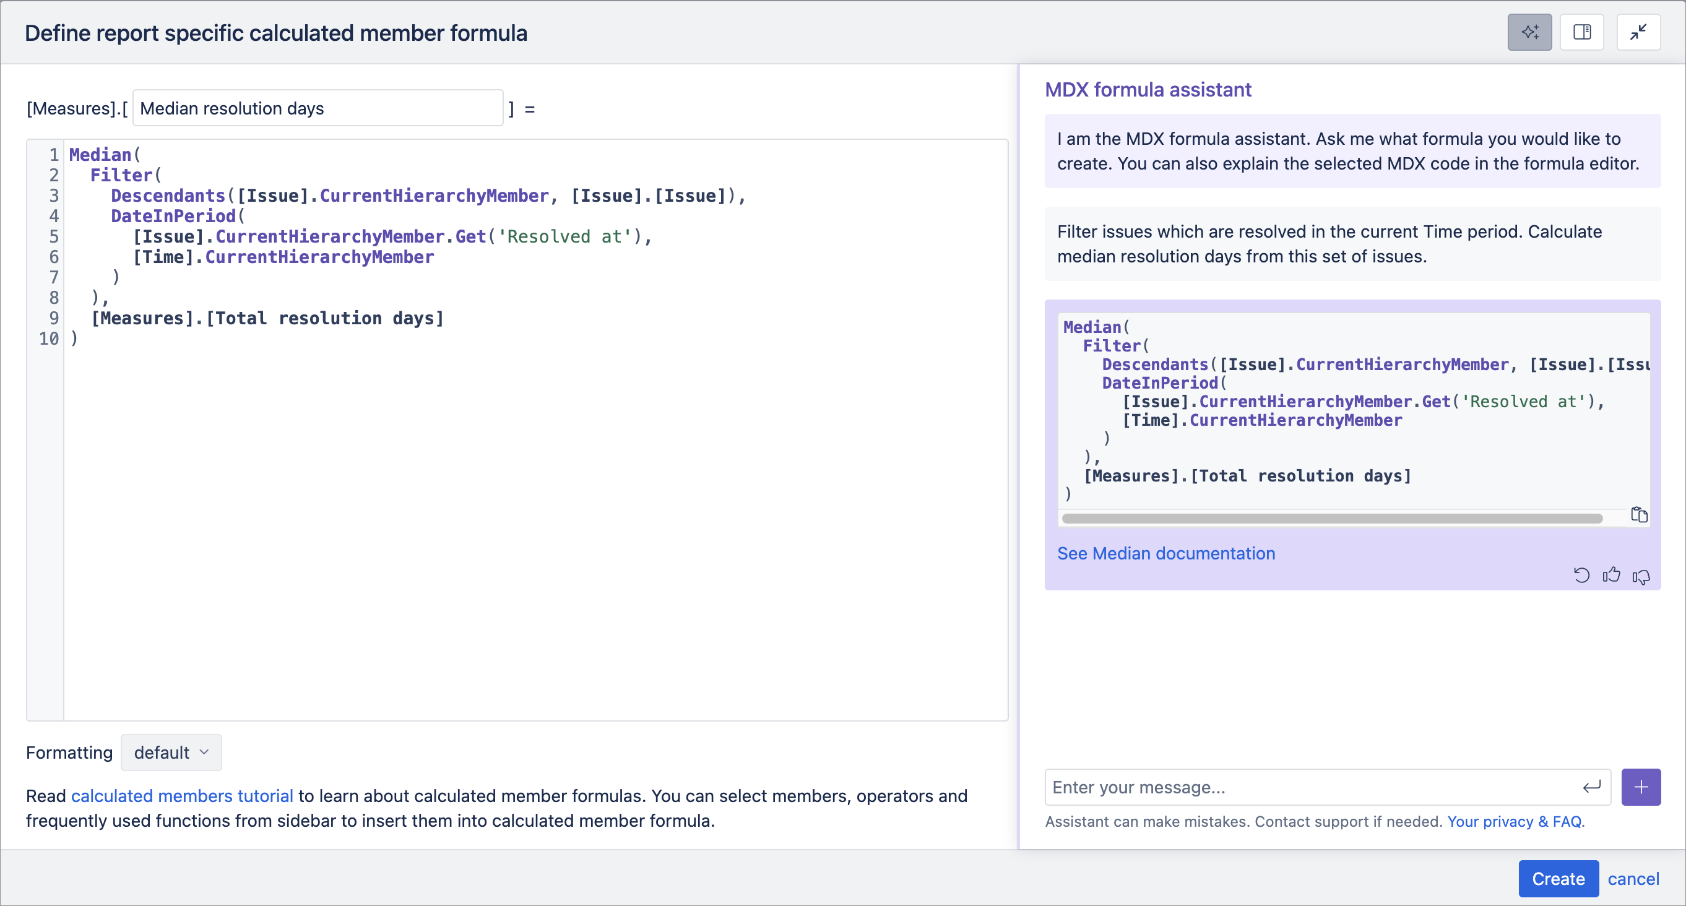Give thumbs down to the assistant answer
The width and height of the screenshot is (1686, 906).
point(1641,576)
